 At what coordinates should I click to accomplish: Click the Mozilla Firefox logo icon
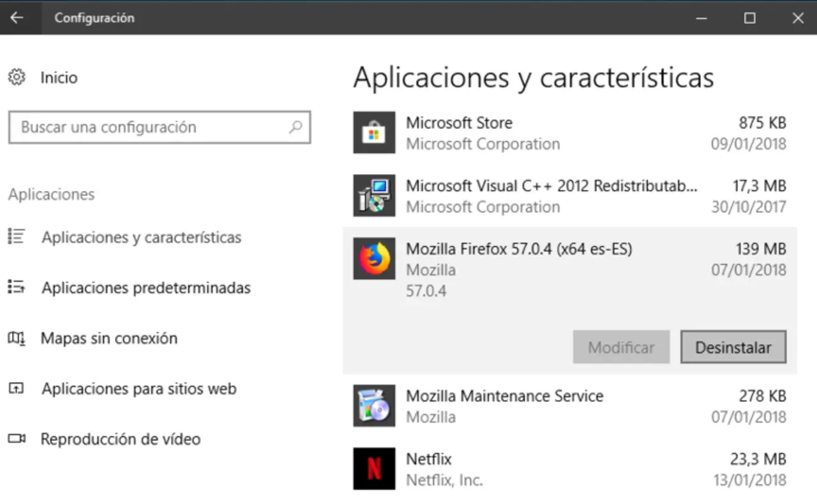tap(374, 259)
